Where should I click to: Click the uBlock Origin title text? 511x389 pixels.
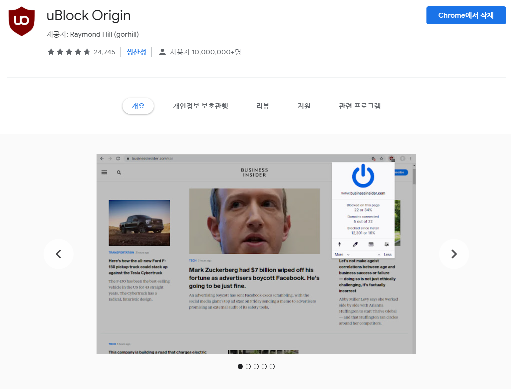(89, 15)
